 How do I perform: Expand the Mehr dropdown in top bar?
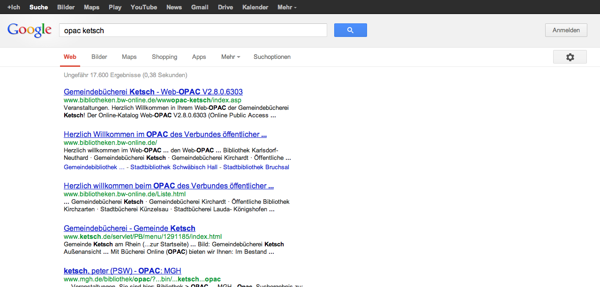tap(286, 7)
